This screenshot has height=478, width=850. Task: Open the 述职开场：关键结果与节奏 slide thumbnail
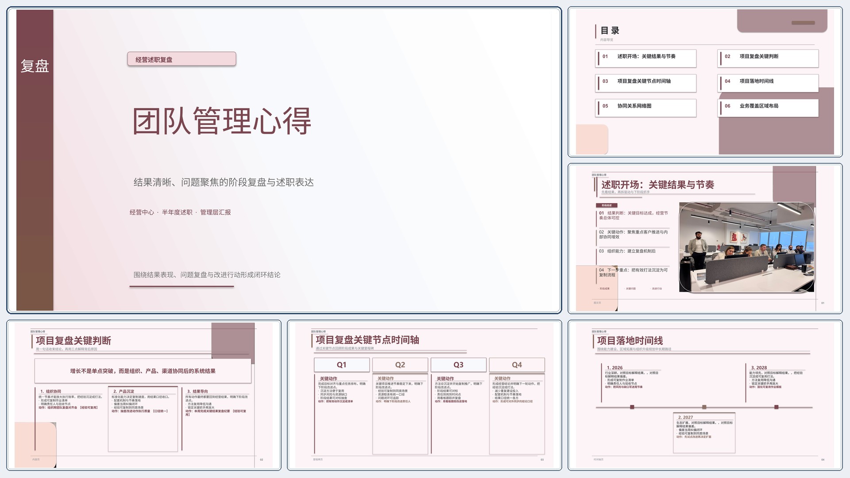705,239
